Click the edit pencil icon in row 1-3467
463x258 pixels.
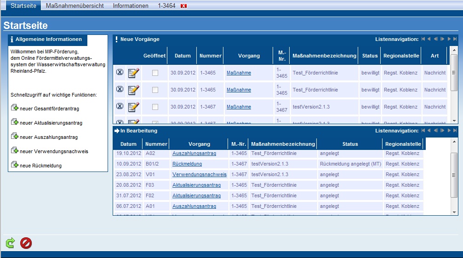(133, 107)
